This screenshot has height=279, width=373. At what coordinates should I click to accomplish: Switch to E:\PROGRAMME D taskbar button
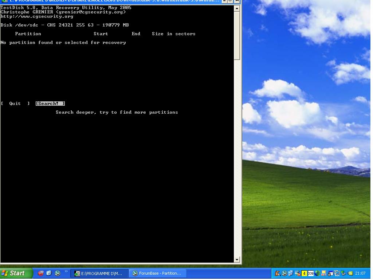99,273
